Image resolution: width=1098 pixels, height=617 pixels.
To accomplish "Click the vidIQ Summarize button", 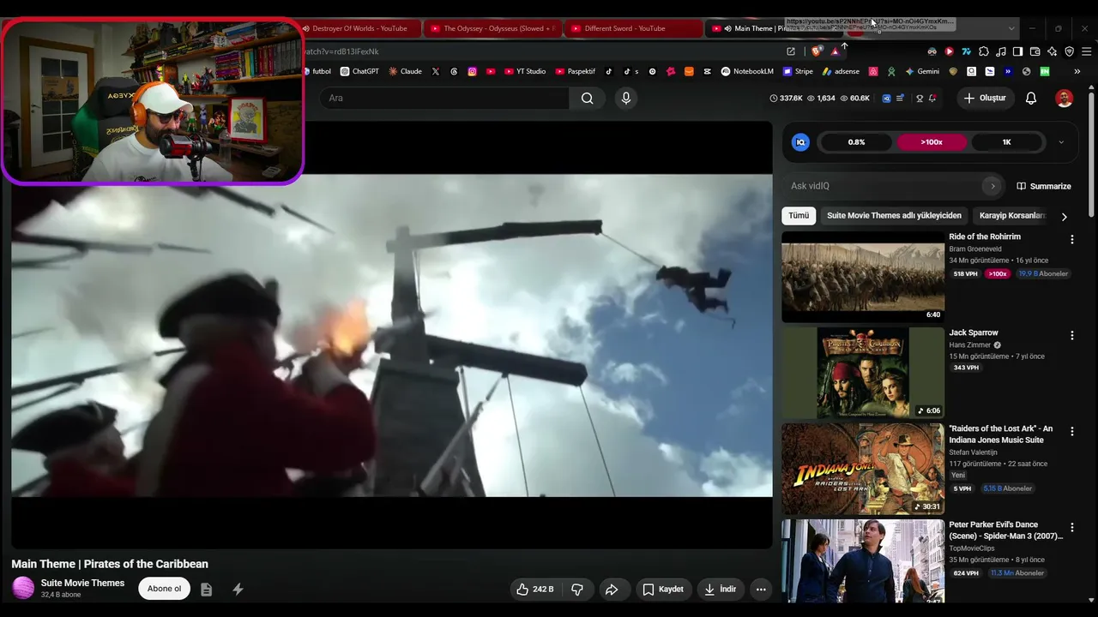I will click(1044, 186).
